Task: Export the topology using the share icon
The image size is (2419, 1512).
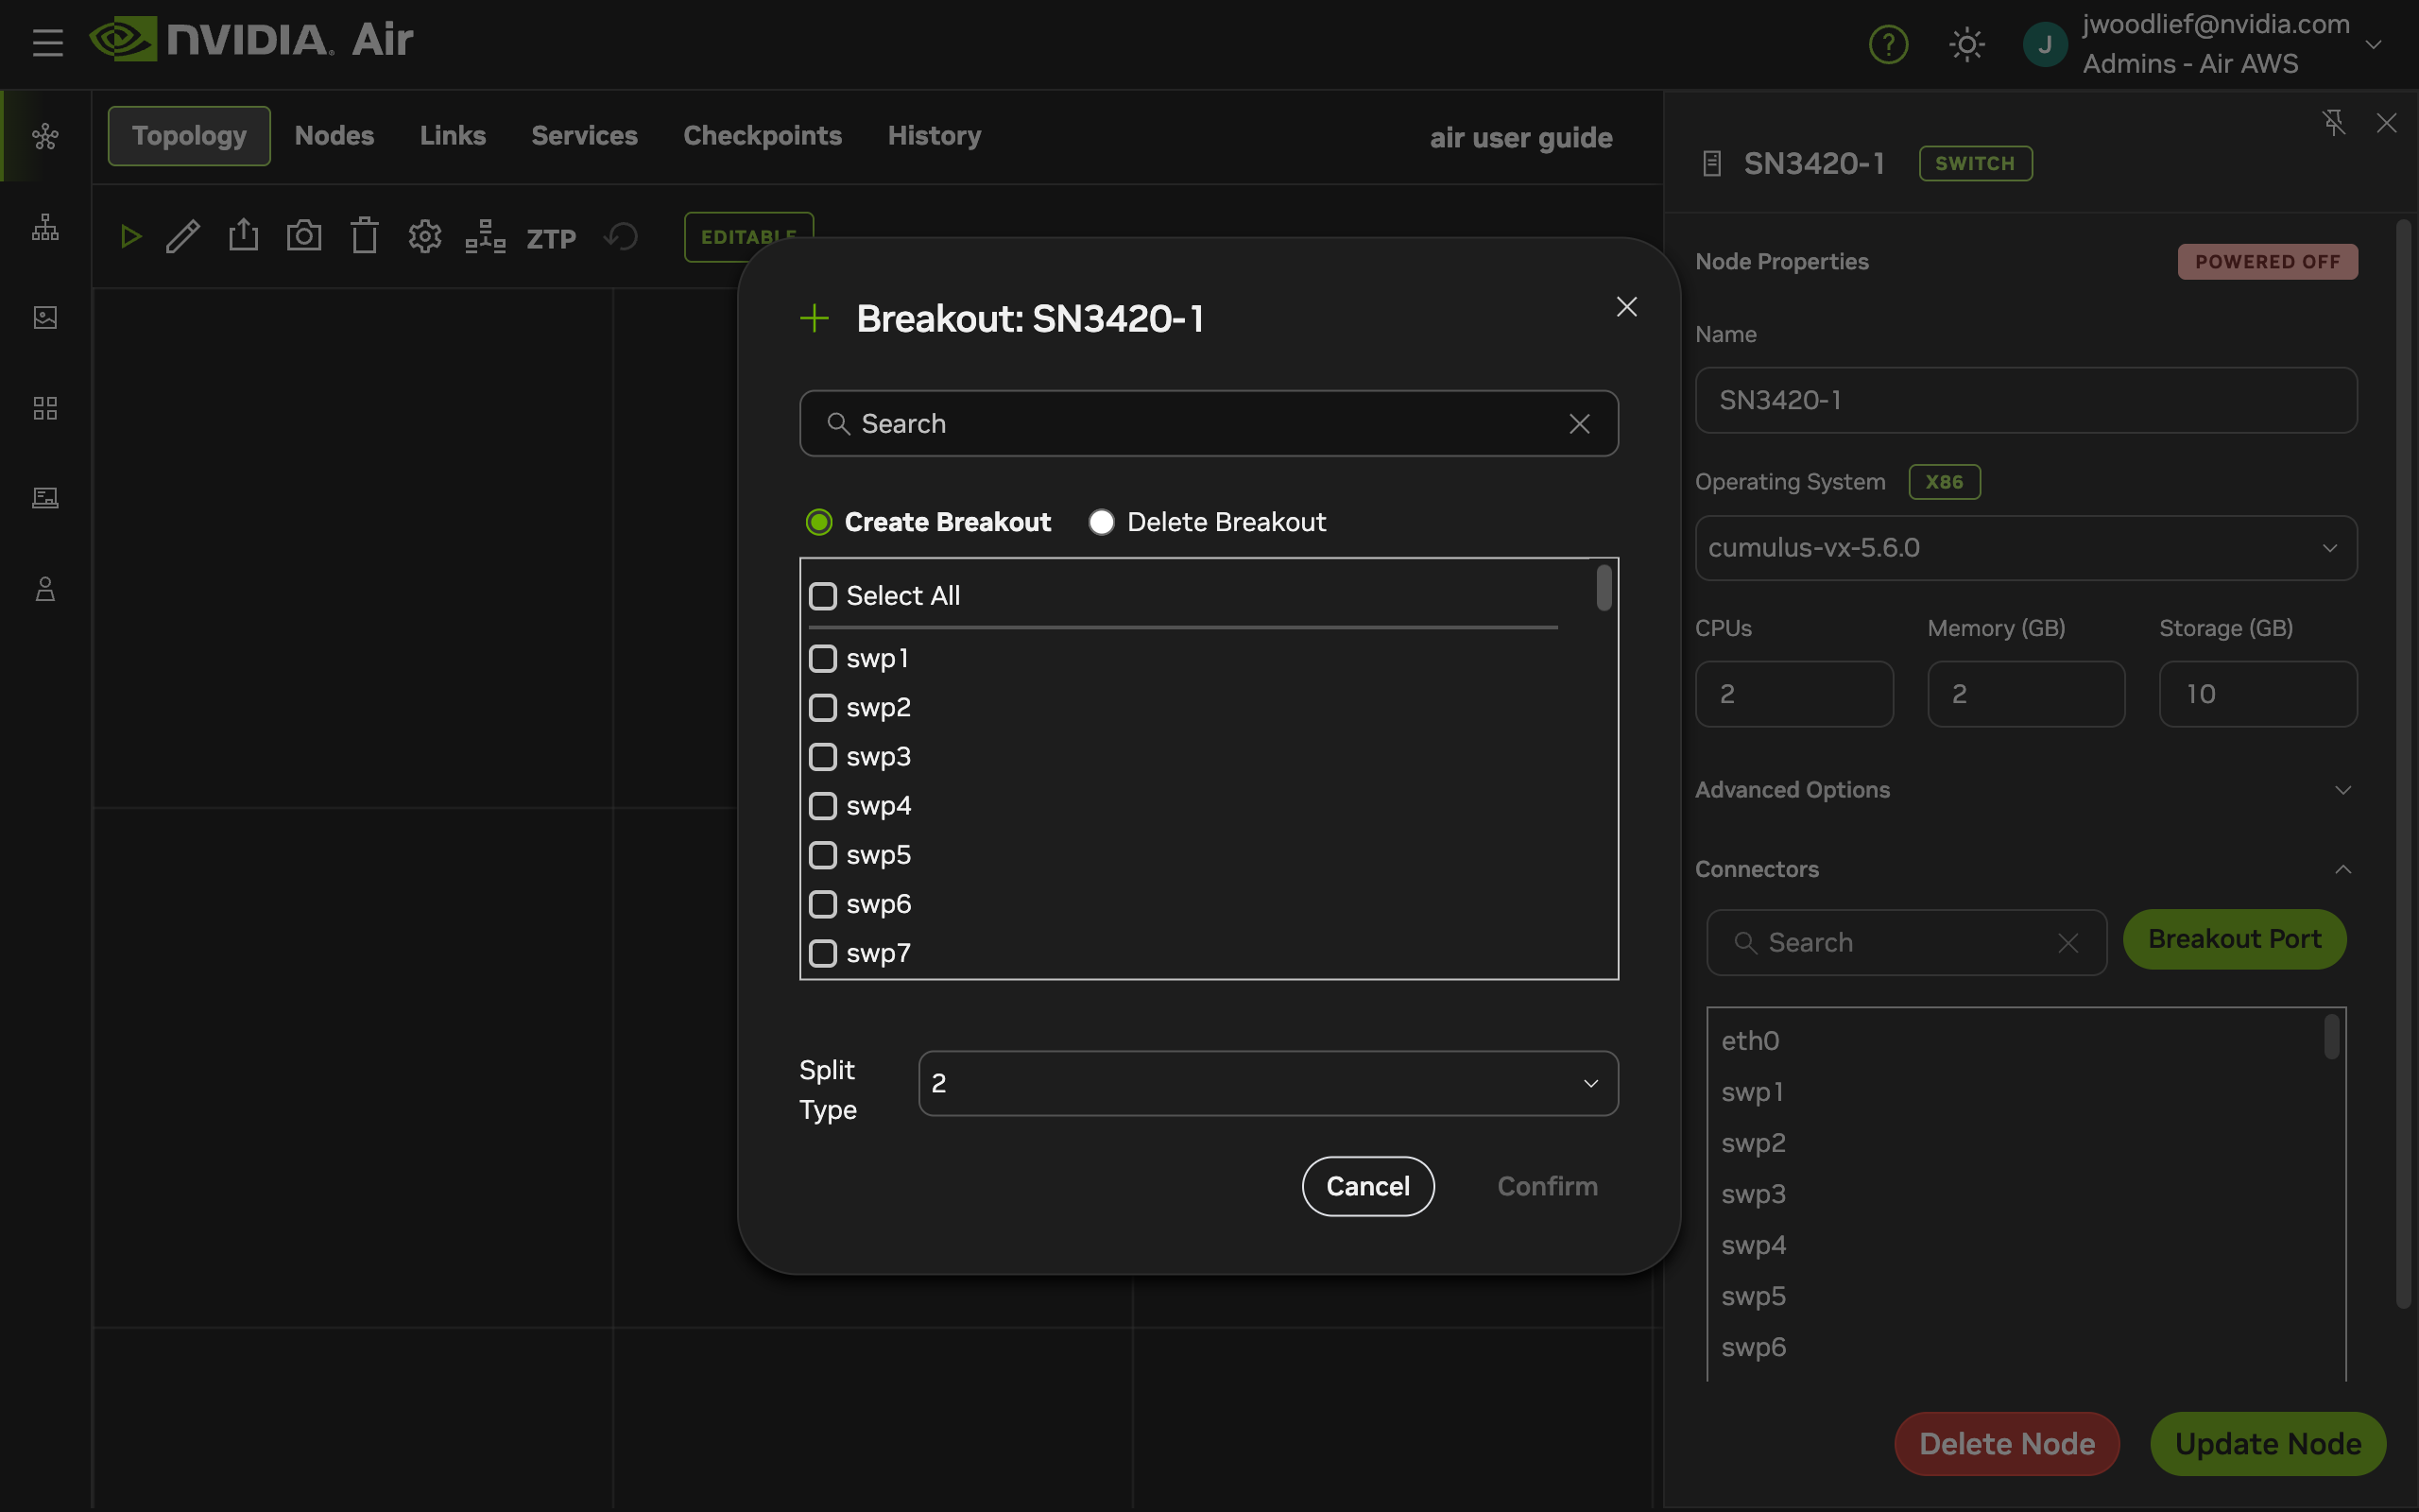Action: [x=243, y=236]
